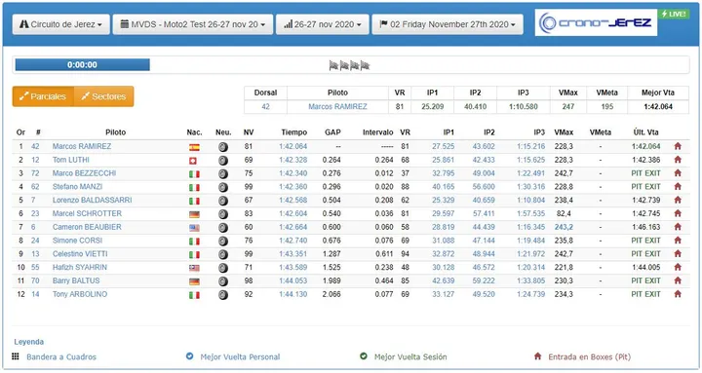Open rider Lorenzo BALDASSARRI
This screenshot has width=702, height=373.
(x=93, y=200)
